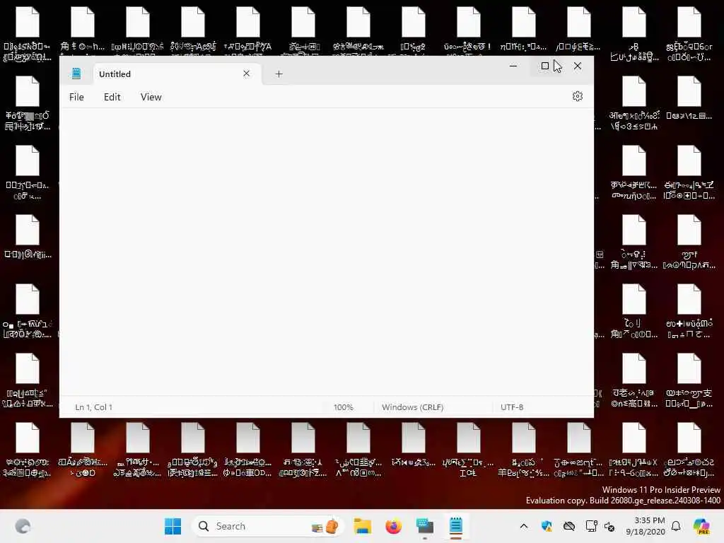Click the Notepad app icon in title bar

[x=76, y=74]
